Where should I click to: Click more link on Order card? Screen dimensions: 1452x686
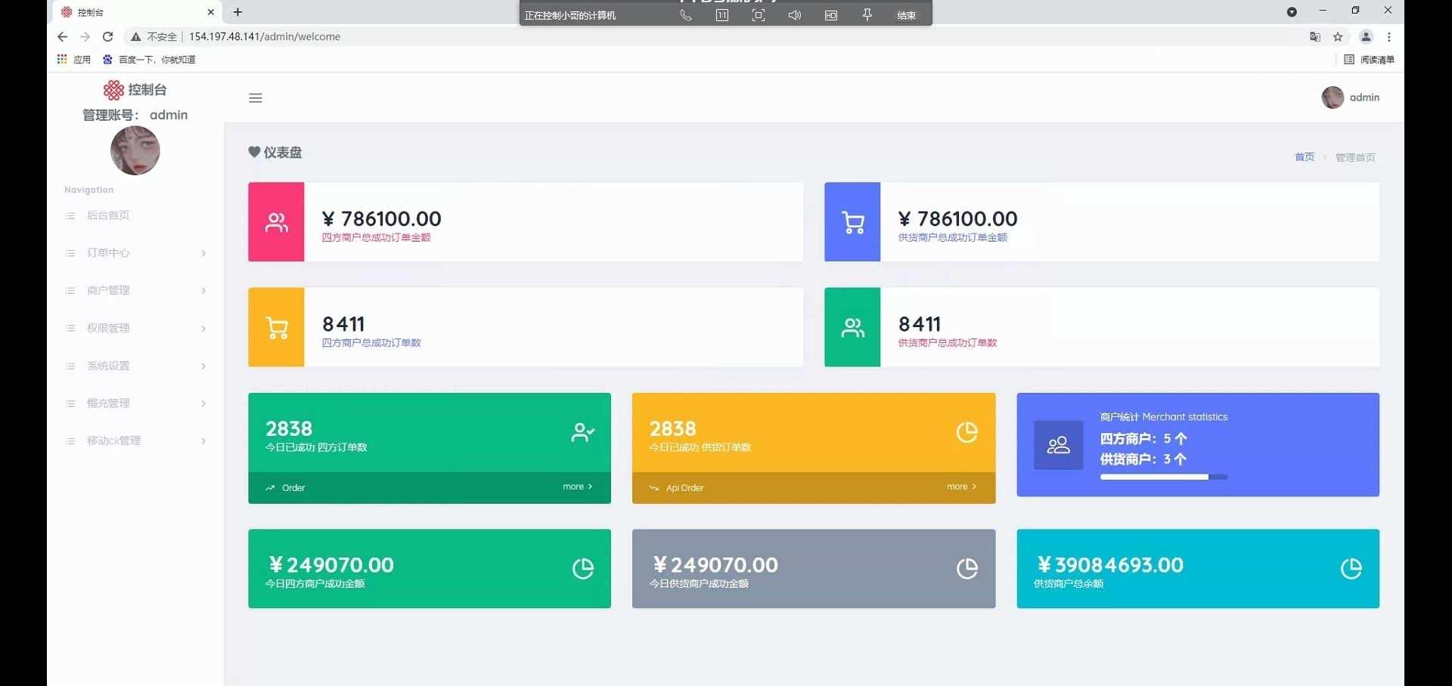(x=577, y=487)
